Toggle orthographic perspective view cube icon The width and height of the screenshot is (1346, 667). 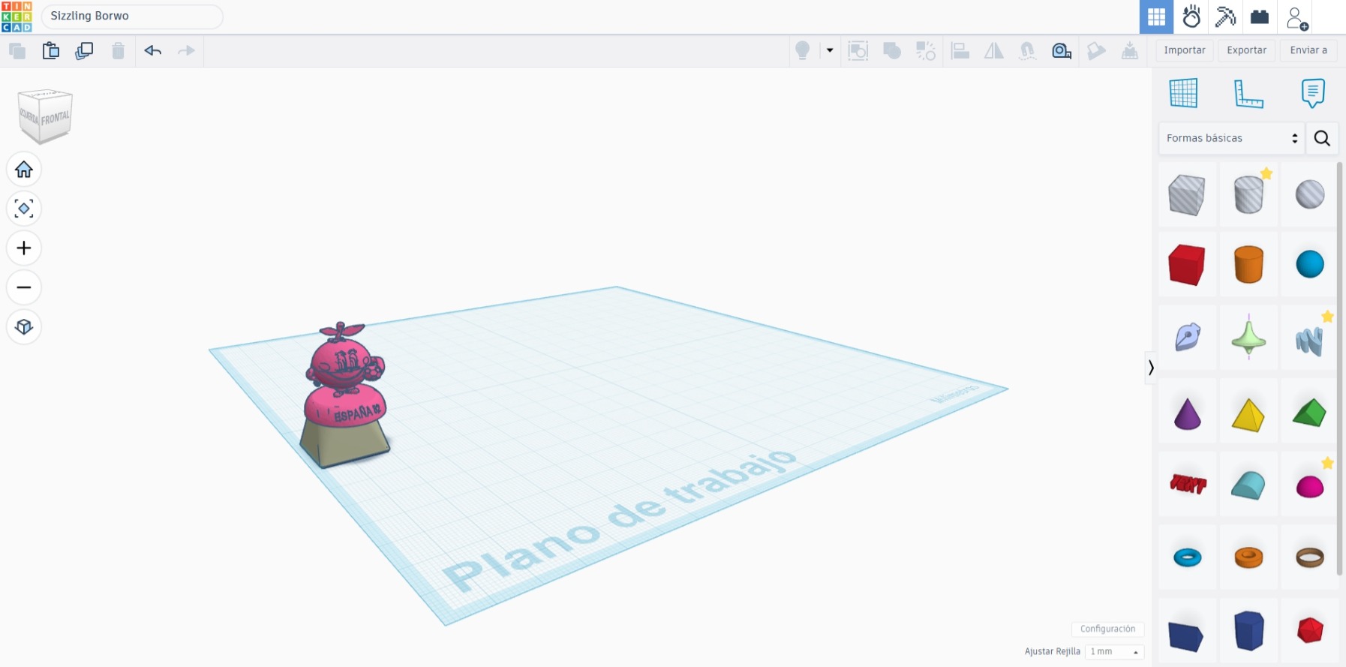(x=24, y=327)
